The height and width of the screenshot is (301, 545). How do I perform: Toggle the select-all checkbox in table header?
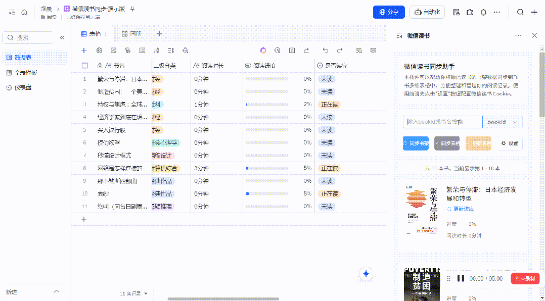pos(85,65)
